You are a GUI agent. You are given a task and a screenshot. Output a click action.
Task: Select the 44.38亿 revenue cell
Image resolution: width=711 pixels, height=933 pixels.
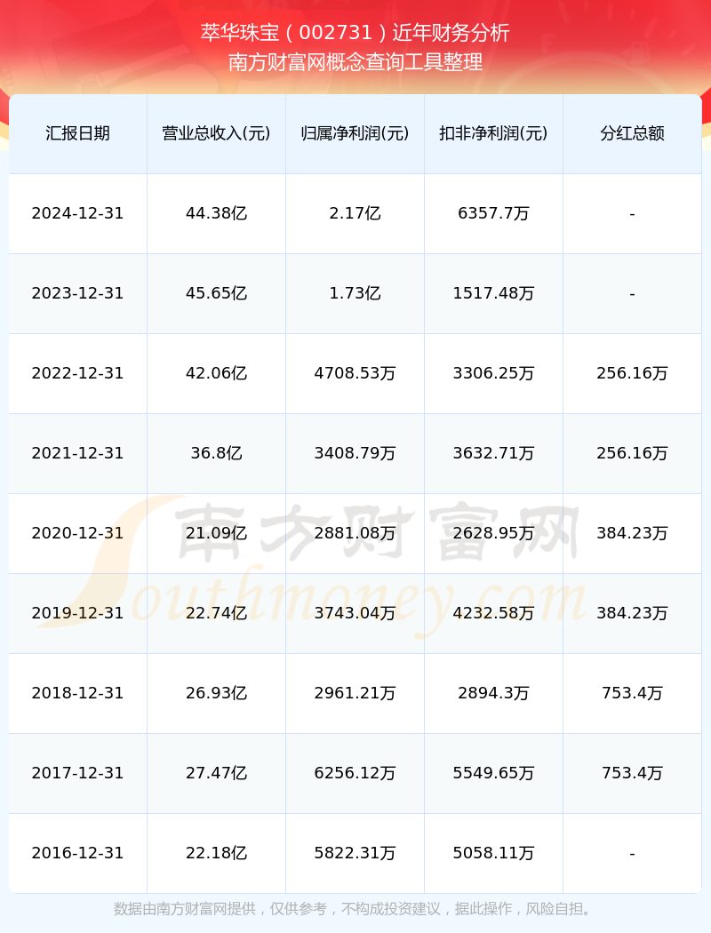click(217, 213)
